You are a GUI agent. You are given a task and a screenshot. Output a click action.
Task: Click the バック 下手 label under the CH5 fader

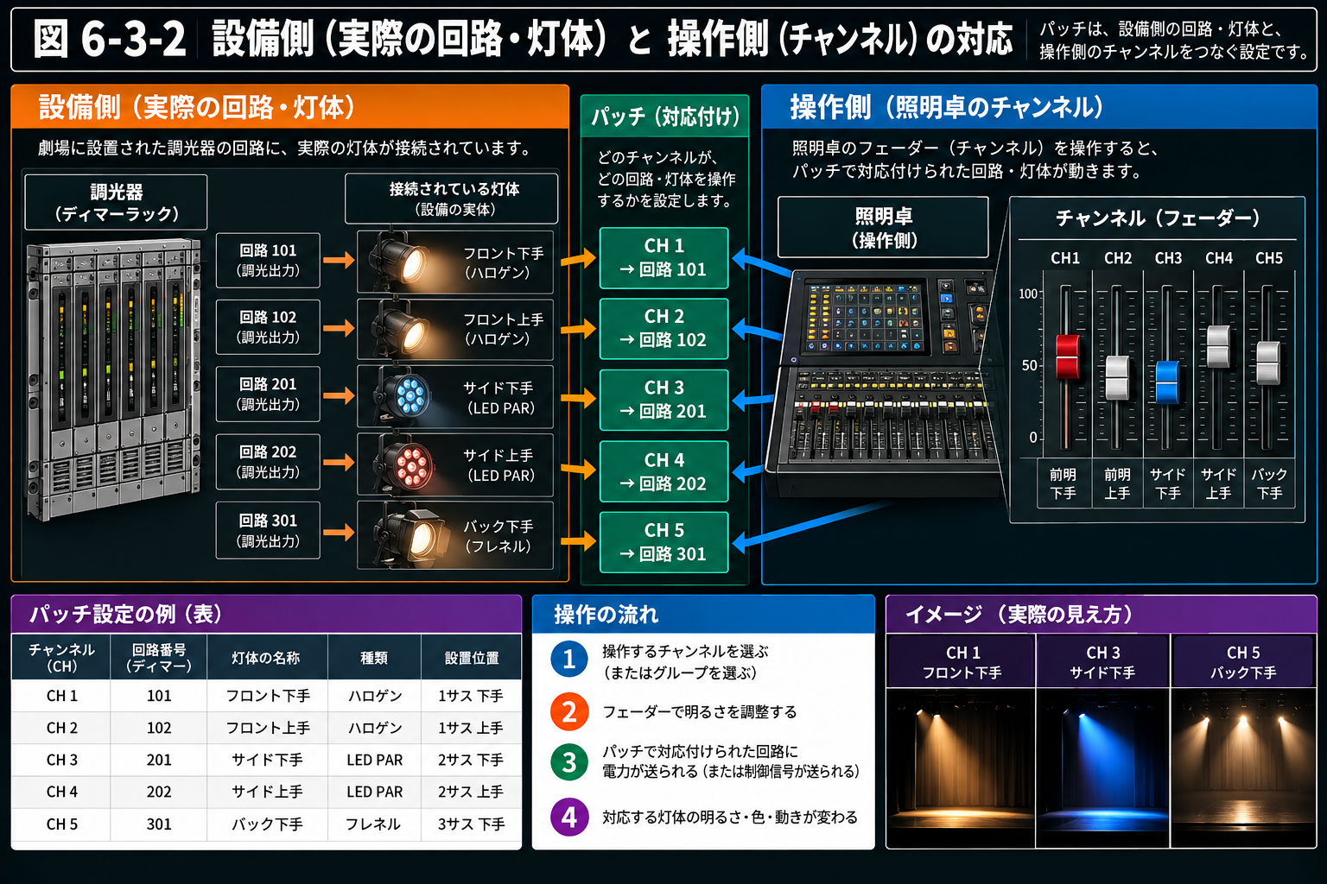[x=1269, y=483]
